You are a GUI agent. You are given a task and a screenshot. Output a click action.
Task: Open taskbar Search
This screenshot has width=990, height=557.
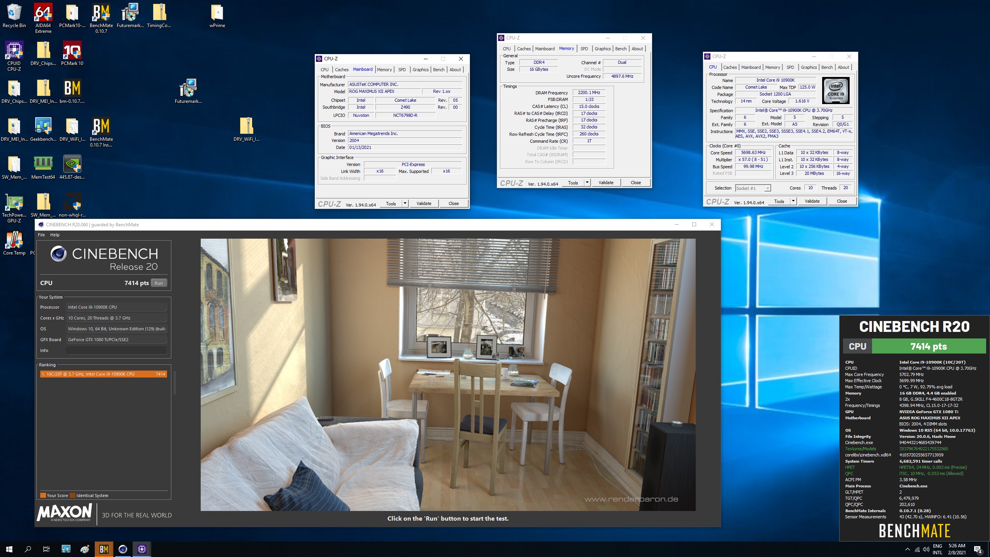click(28, 549)
